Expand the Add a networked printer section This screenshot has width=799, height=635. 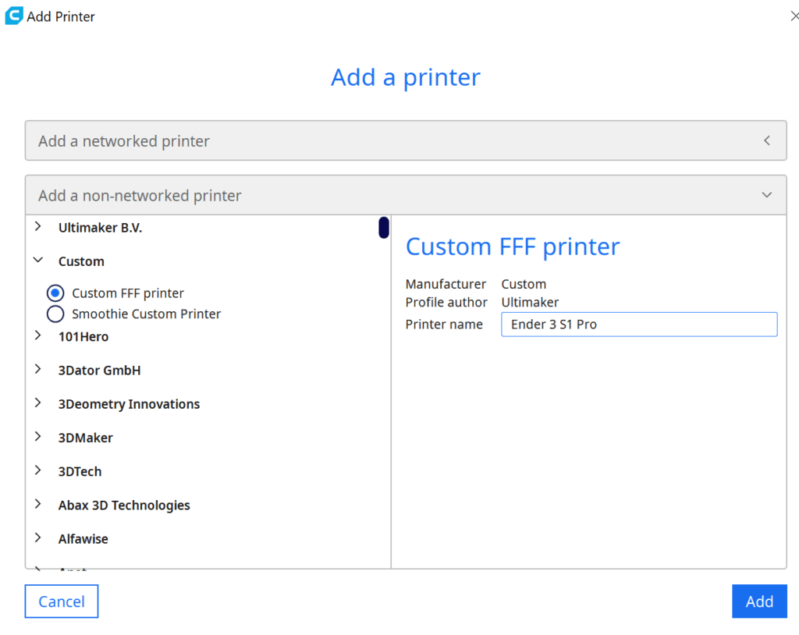[x=766, y=140]
